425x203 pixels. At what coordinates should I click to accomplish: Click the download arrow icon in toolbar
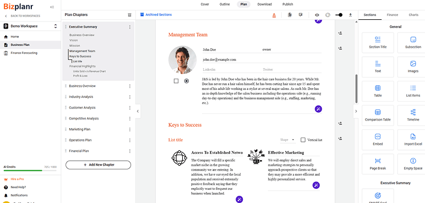pyautogui.click(x=350, y=15)
